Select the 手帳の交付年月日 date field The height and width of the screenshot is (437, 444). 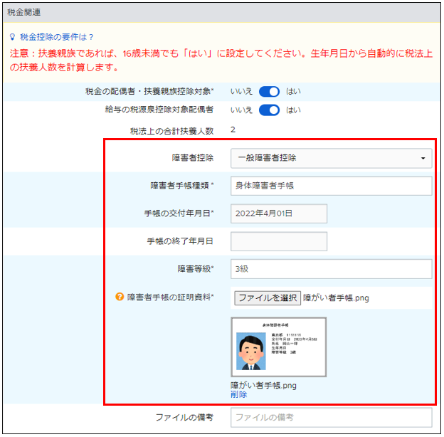point(279,214)
